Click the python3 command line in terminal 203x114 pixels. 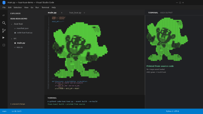(x=72, y=101)
